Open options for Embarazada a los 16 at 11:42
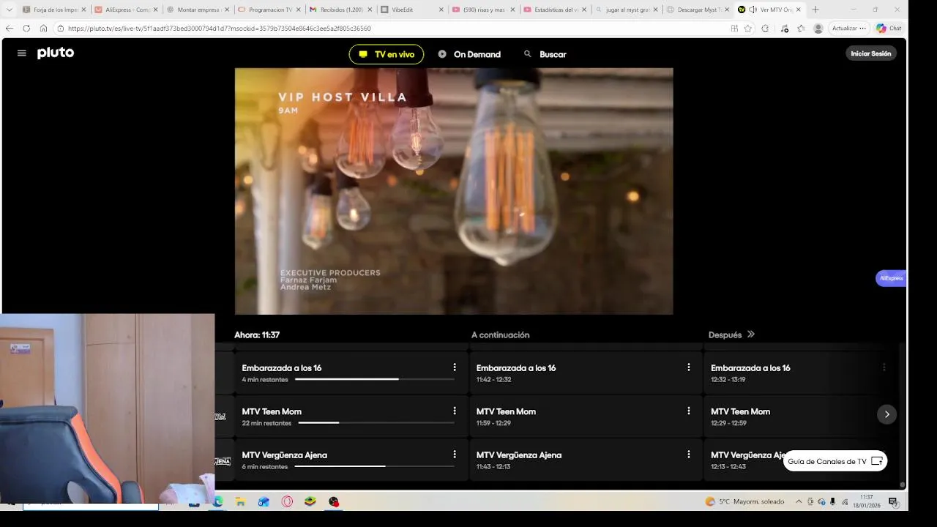This screenshot has height=527, width=937. tap(689, 367)
